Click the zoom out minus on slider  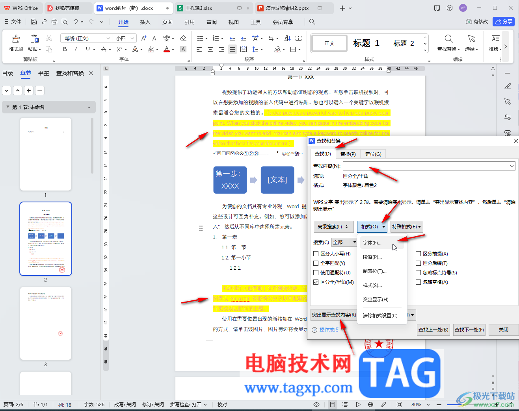pos(439,405)
